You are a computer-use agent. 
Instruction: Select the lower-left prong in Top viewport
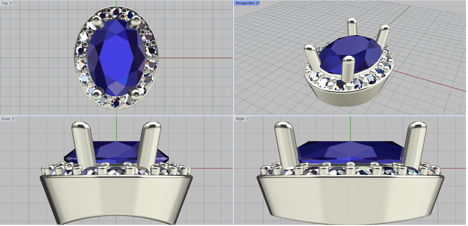coord(97,93)
